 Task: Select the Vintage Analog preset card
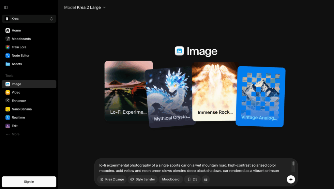tap(261, 96)
